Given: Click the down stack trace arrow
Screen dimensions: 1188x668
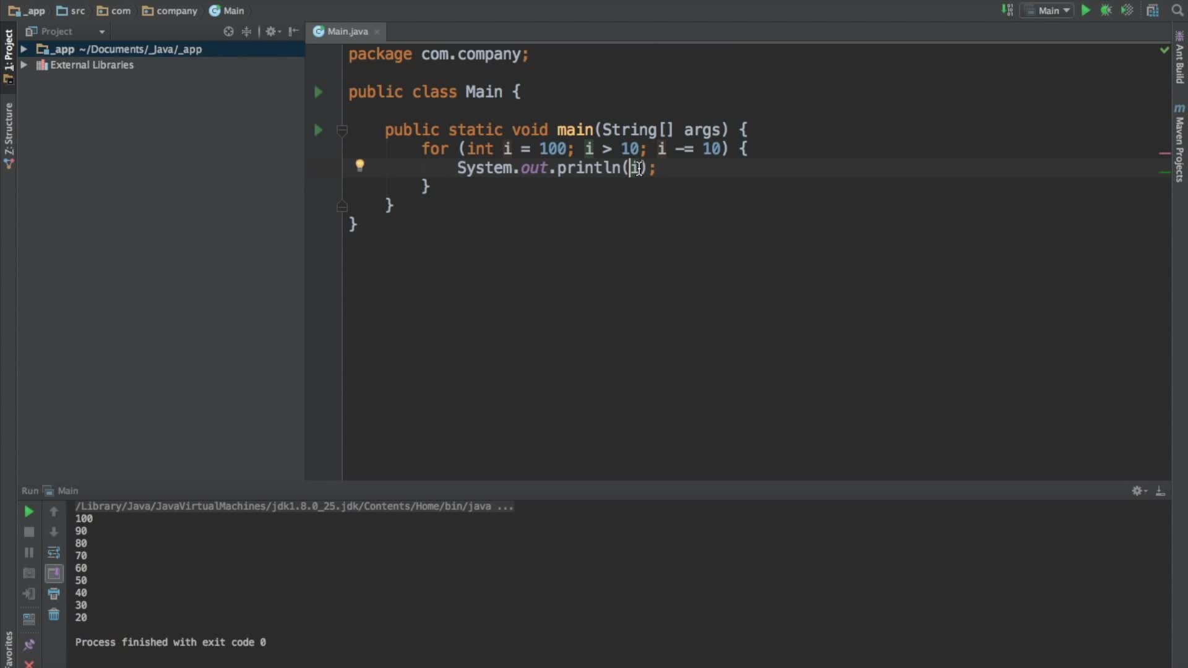Looking at the screenshot, I should pyautogui.click(x=54, y=532).
